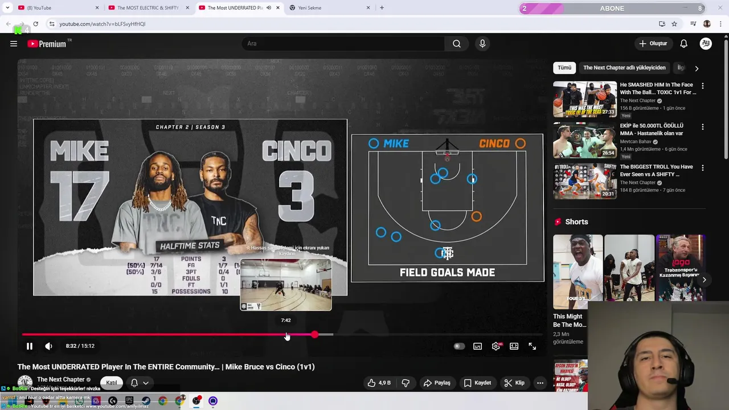729x410 pixels.
Task: Switch to theater mode in the player
Action: 514,346
